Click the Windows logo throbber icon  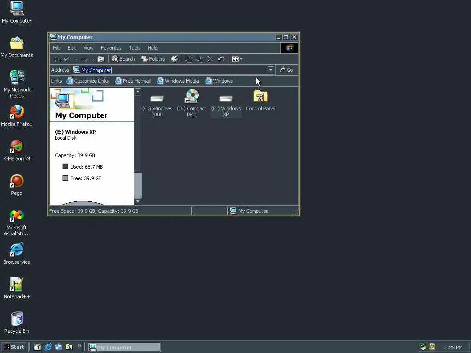pos(289,48)
